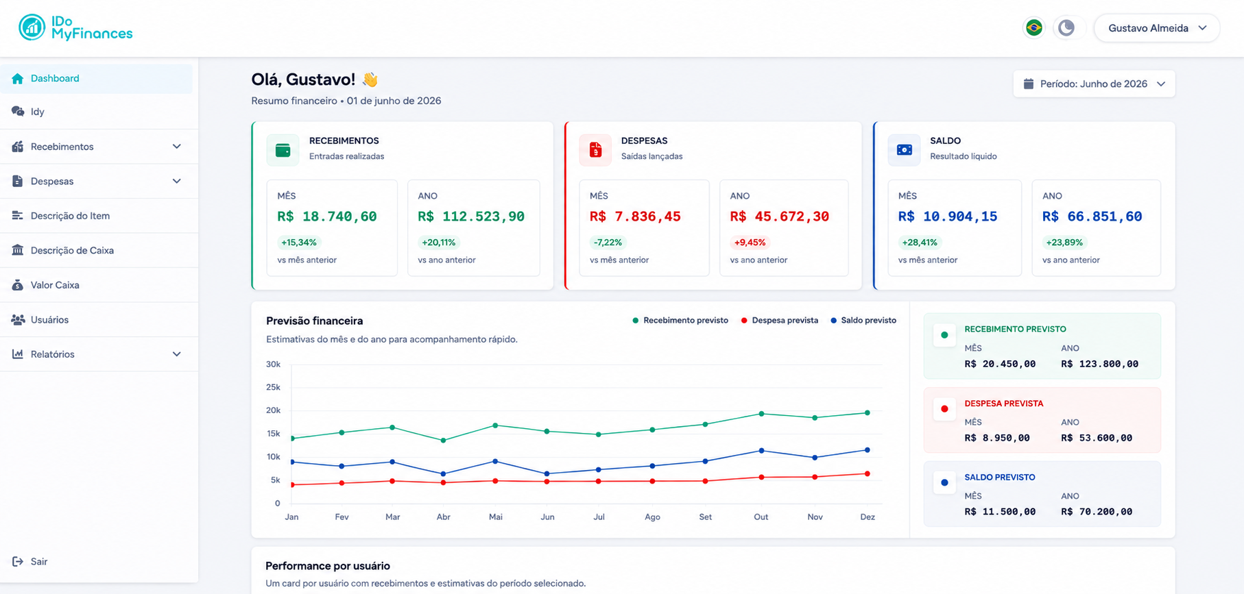The image size is (1244, 594).
Task: Open the Gustavo Almeida user menu
Action: [x=1157, y=28]
